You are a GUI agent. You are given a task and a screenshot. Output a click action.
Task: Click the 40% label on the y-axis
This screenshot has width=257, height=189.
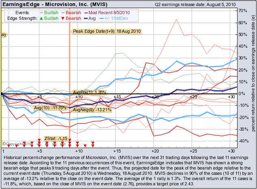243,46
